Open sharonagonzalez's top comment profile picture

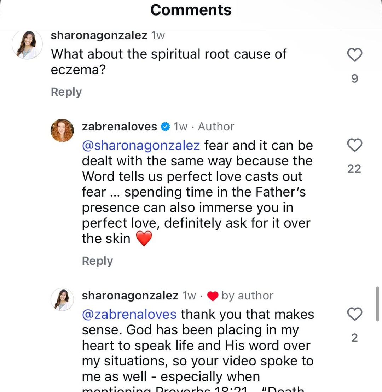[x=27, y=45]
